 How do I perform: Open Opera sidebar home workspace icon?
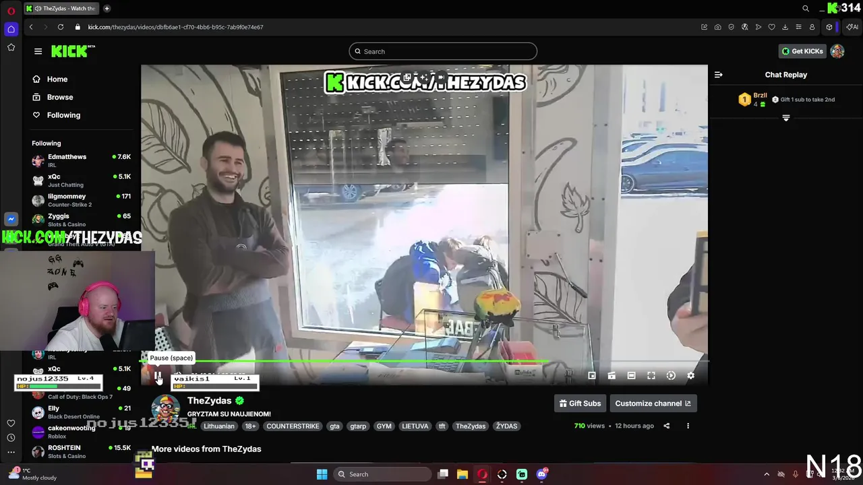[11, 29]
